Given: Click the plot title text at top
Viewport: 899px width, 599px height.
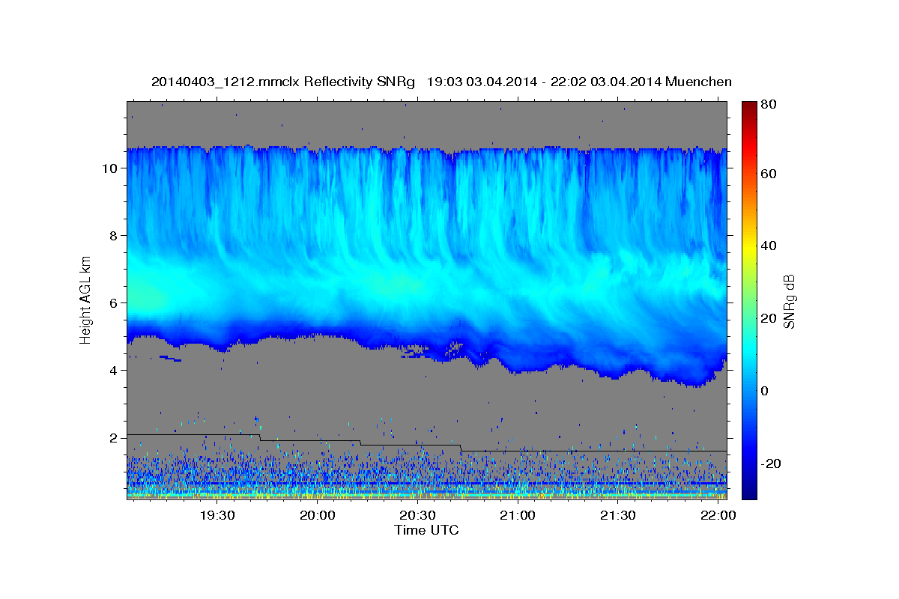Looking at the screenshot, I should pos(441,82).
